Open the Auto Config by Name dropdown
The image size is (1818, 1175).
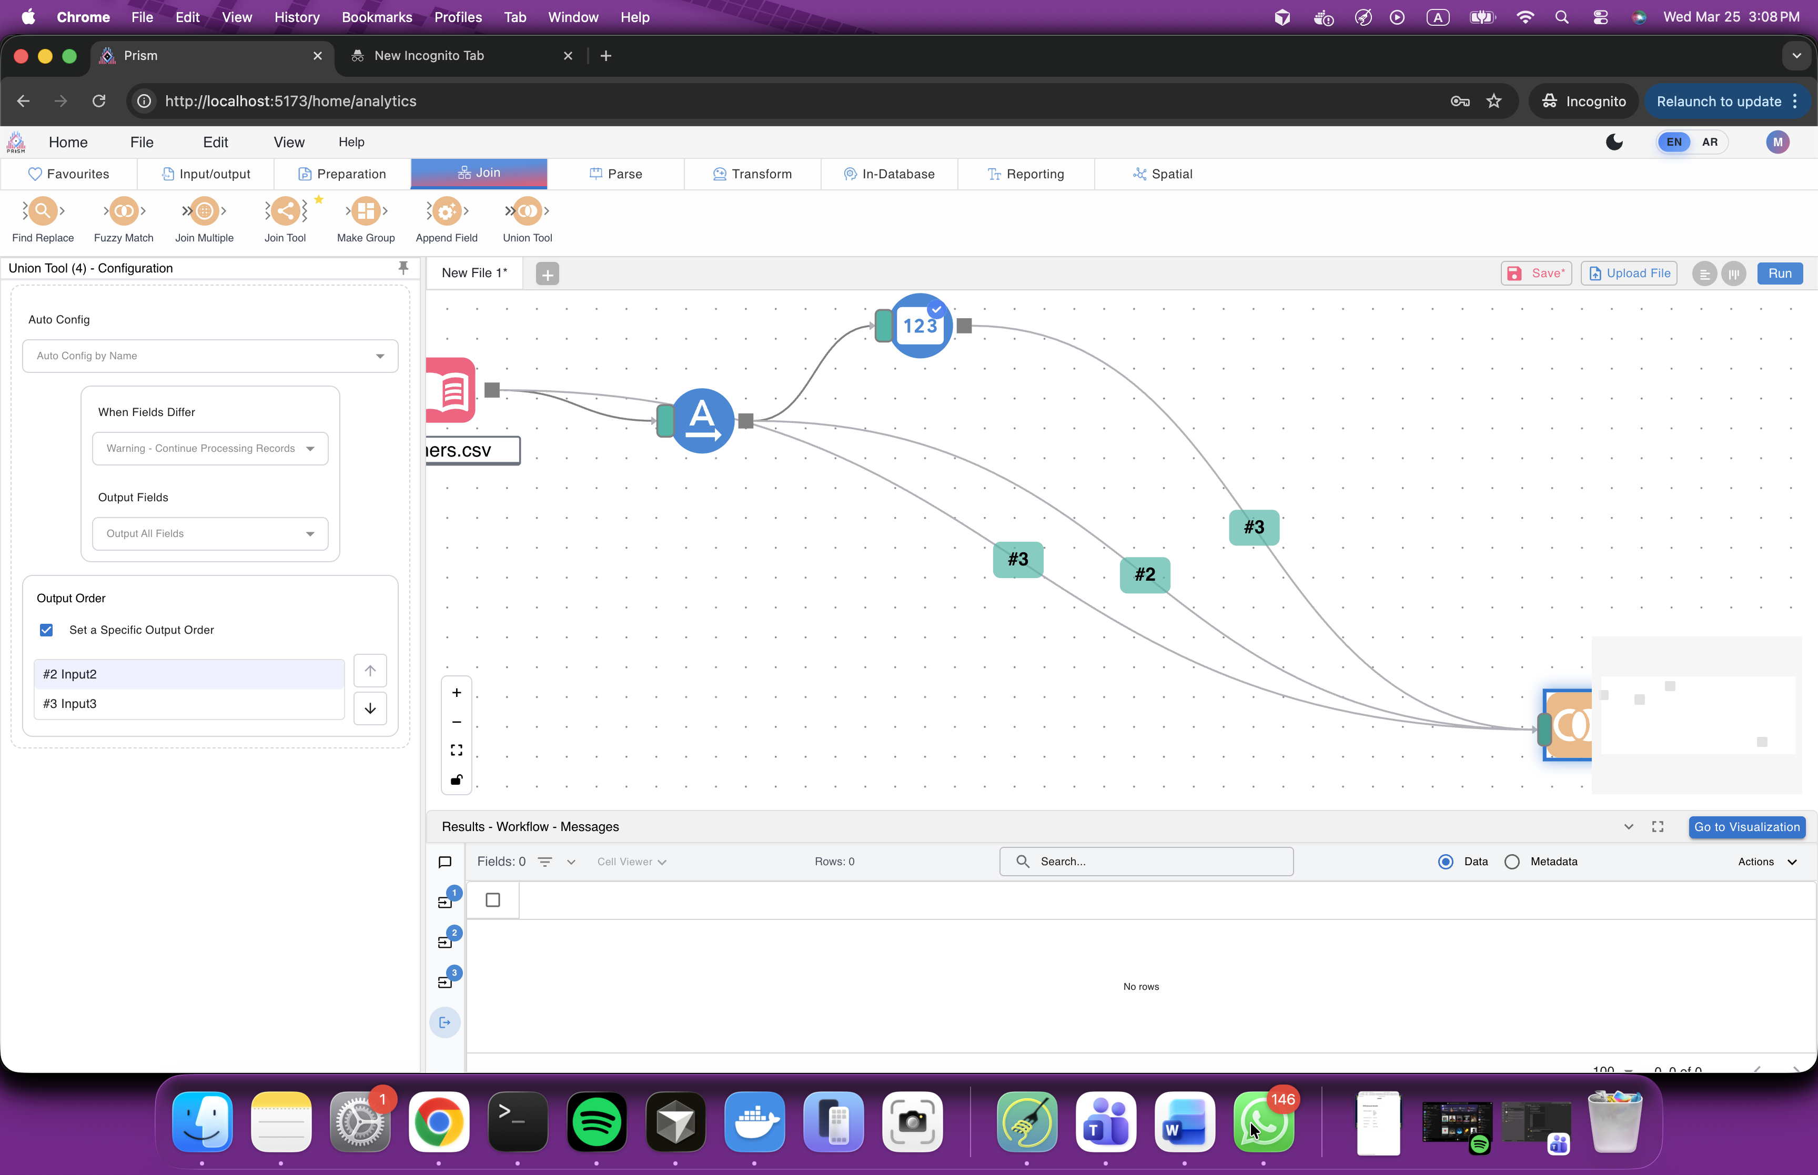point(210,356)
